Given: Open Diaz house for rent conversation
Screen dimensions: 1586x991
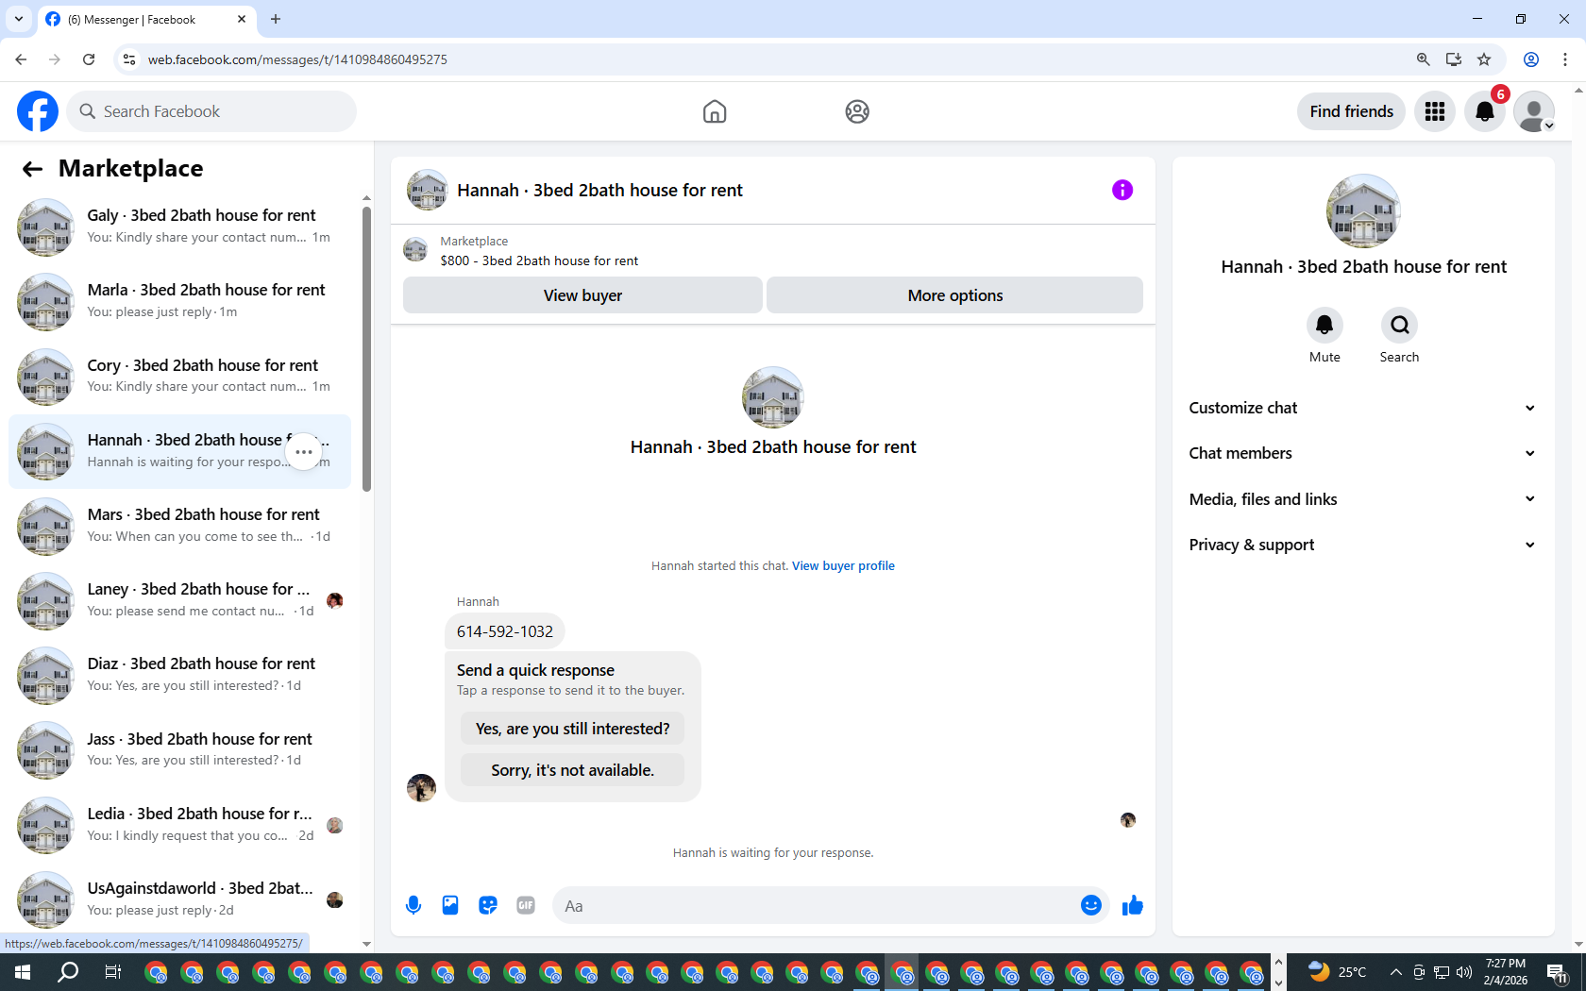Looking at the screenshot, I should (179, 675).
